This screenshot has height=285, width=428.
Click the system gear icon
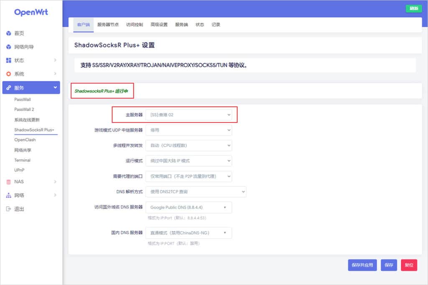[8, 74]
